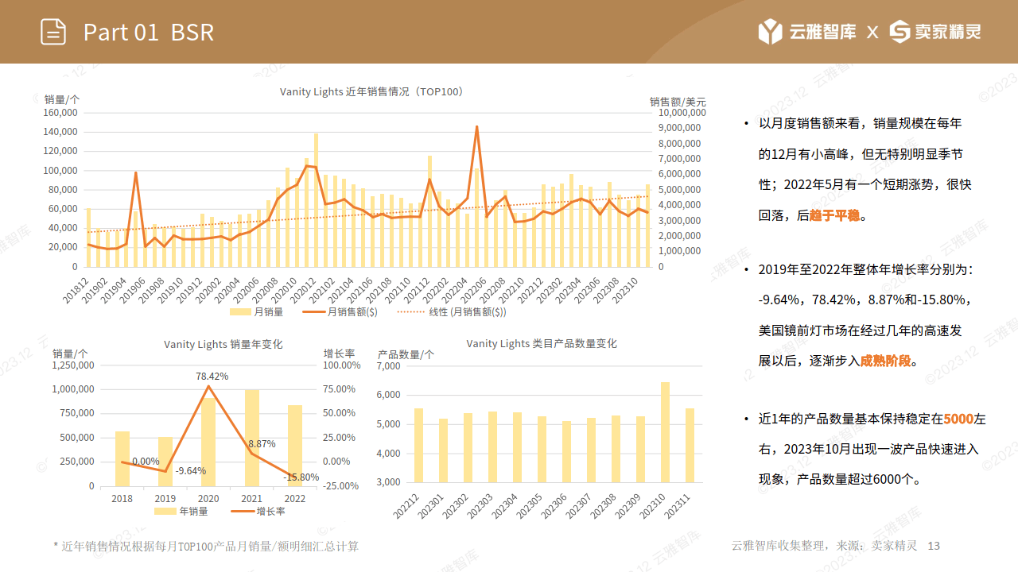Click the "7,000" axis value
This screenshot has height=572, width=1018.
(x=389, y=366)
